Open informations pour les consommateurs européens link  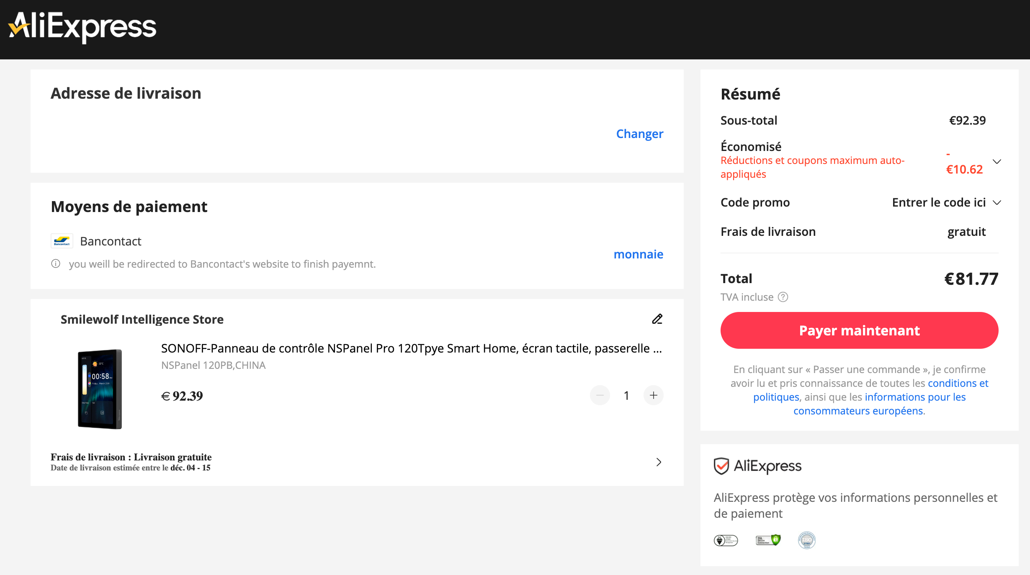click(x=915, y=397)
